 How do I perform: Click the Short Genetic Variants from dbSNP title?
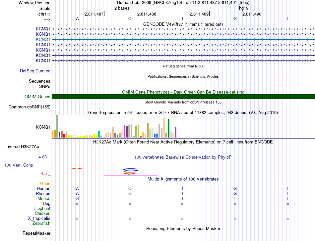183,102
